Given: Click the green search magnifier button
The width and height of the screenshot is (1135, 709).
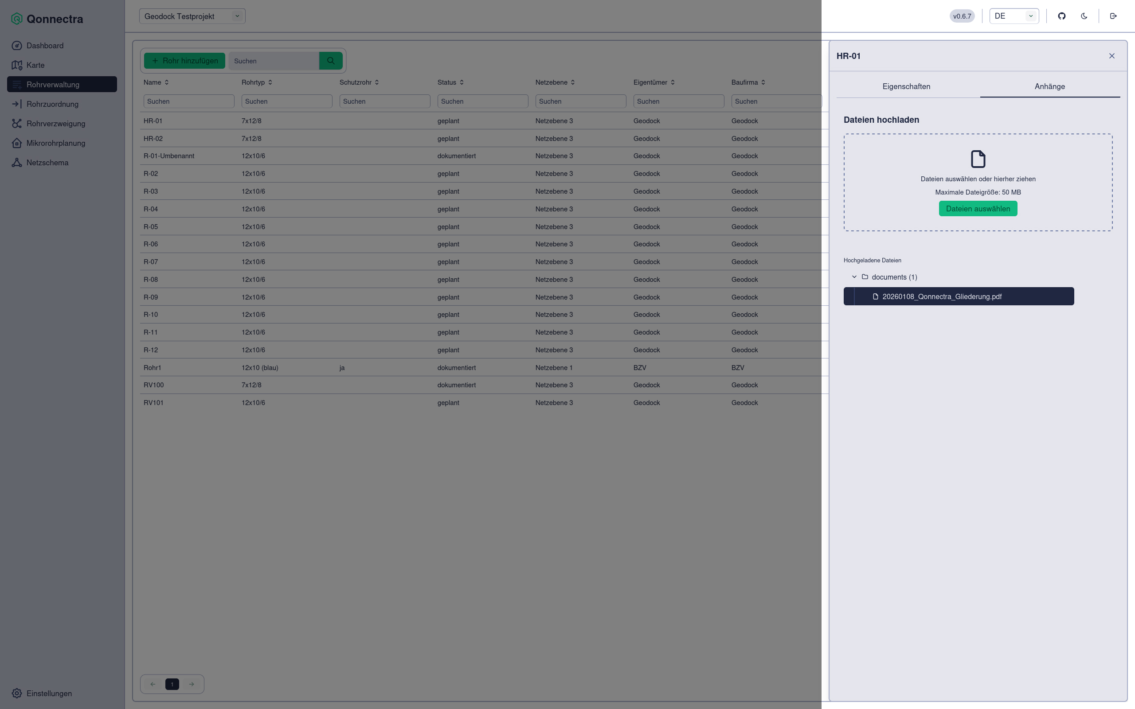Looking at the screenshot, I should click(x=331, y=61).
